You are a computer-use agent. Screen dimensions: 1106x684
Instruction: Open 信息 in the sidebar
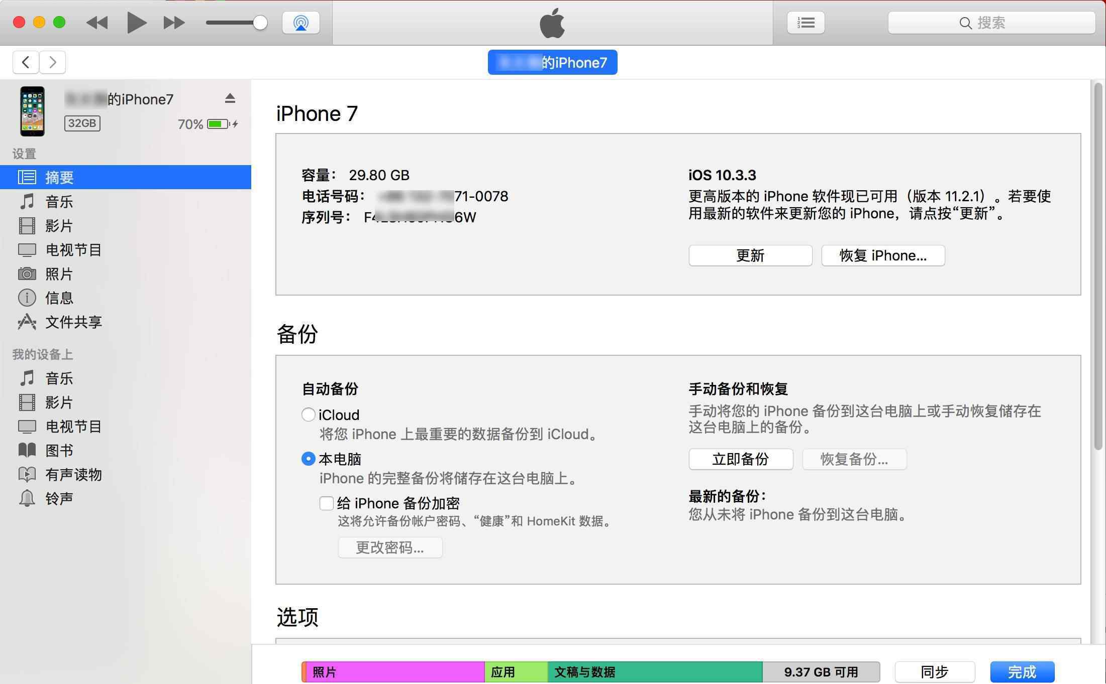(x=126, y=298)
